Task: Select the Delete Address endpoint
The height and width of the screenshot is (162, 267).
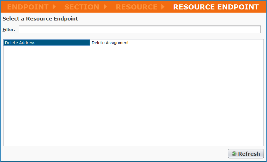Action: [47, 43]
